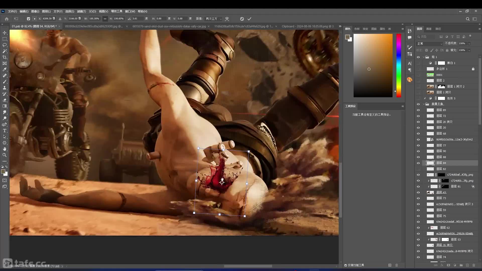
Task: Add layer mask from Layers panel bottom
Action: pos(448,265)
